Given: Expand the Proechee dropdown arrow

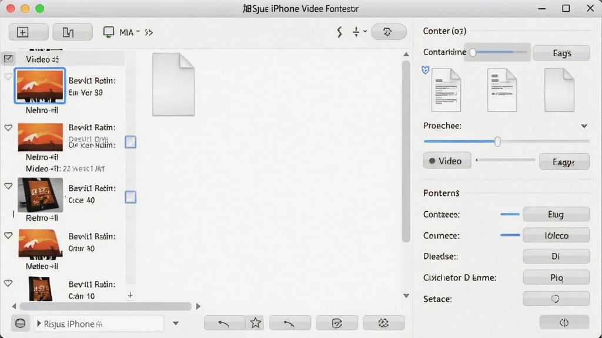Looking at the screenshot, I should [x=584, y=126].
